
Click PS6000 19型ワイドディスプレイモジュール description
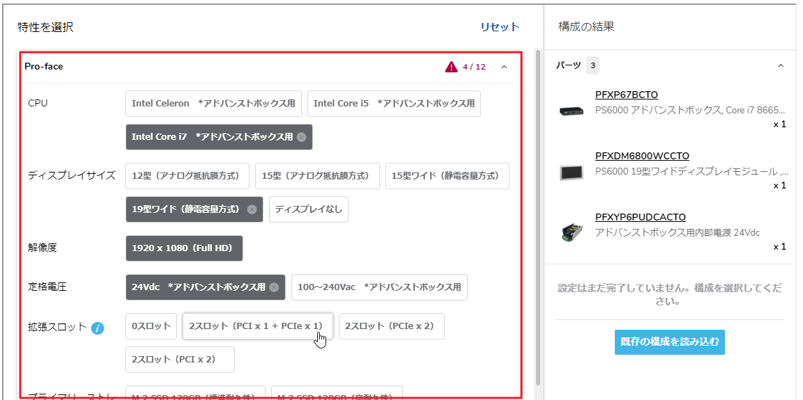pyautogui.click(x=690, y=171)
